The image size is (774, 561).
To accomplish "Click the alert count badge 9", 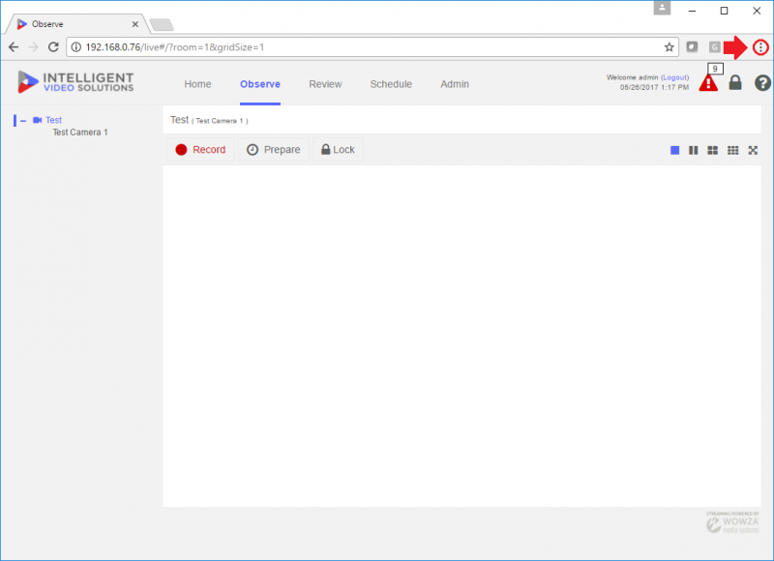I will (x=715, y=69).
